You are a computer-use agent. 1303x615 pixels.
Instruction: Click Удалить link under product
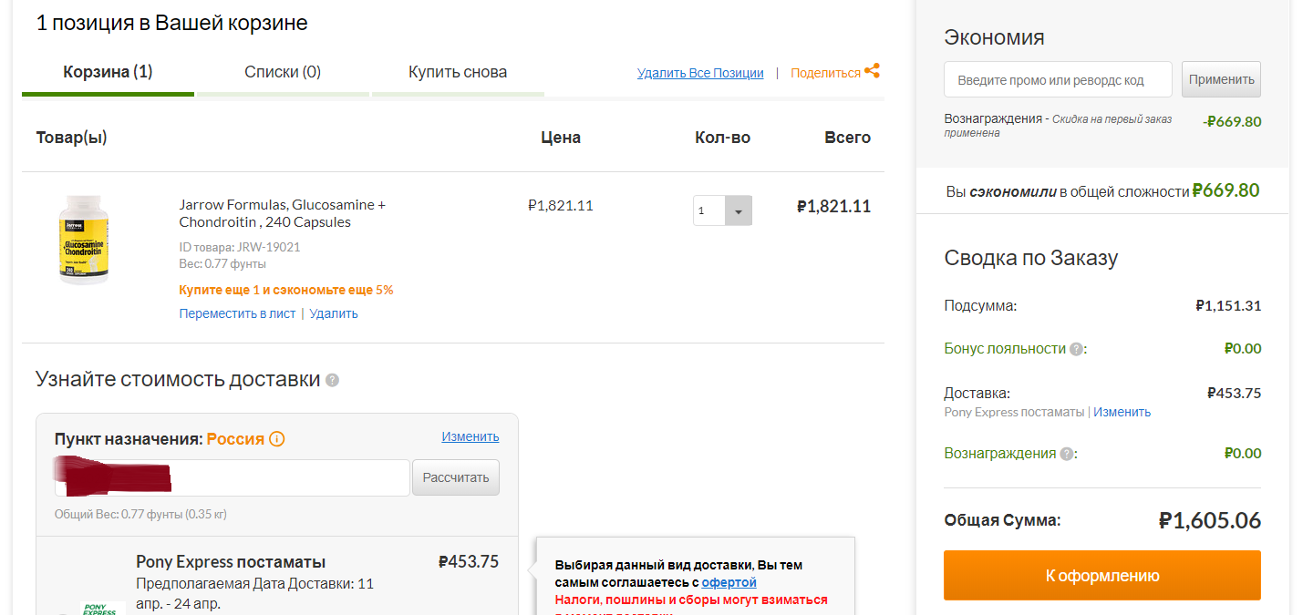click(x=334, y=313)
